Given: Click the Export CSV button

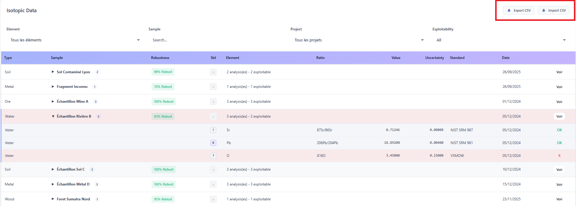Looking at the screenshot, I should point(519,10).
